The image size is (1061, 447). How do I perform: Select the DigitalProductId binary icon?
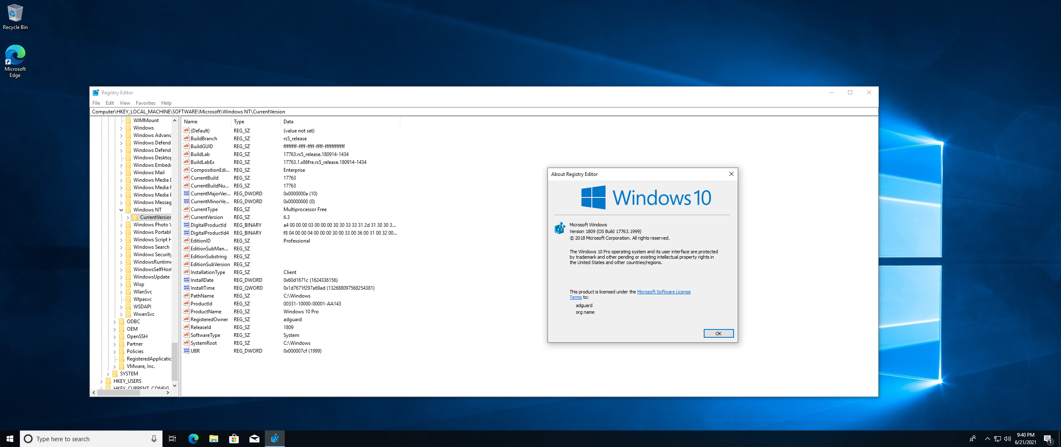[187, 225]
